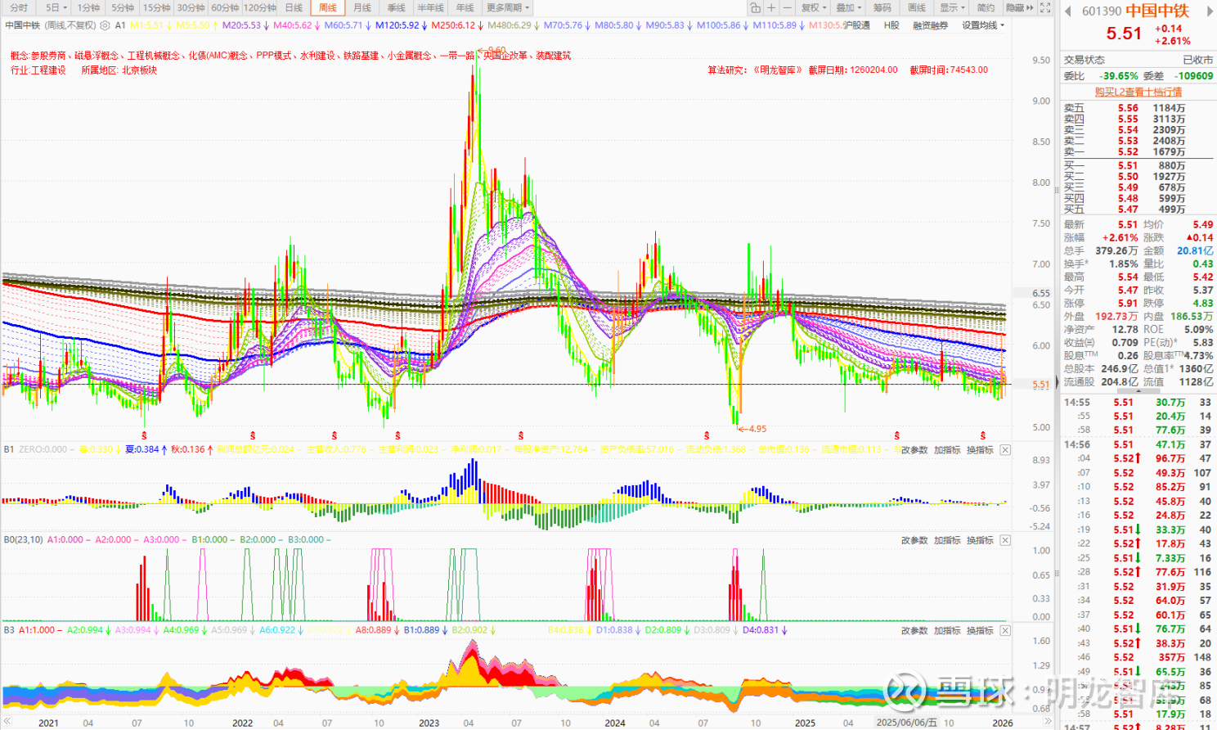Switch to the 季线 tab
Image resolution: width=1217 pixels, height=730 pixels.
[x=396, y=7]
